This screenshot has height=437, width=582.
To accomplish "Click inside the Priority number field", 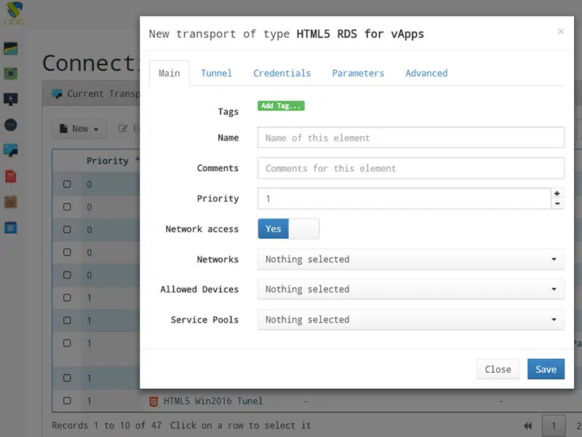I will tap(404, 198).
